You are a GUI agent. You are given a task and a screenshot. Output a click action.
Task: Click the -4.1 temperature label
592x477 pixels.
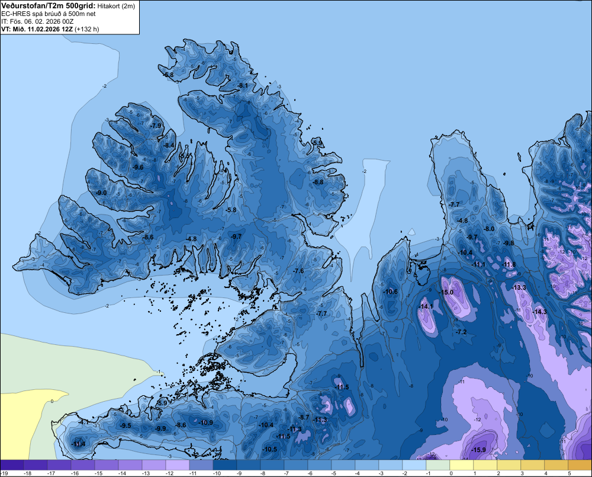pos(83,422)
